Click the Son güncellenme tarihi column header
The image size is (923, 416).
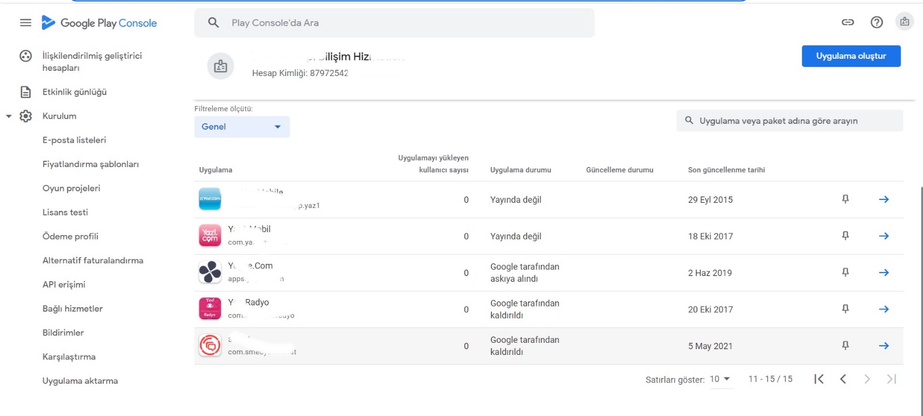click(x=726, y=170)
